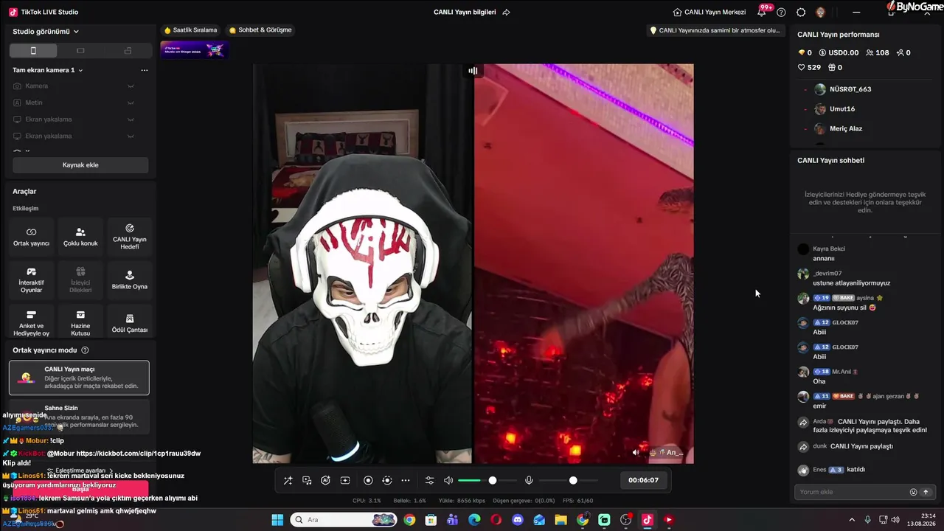Open Google Chrome from the taskbar
Image resolution: width=944 pixels, height=531 pixels.
click(409, 520)
